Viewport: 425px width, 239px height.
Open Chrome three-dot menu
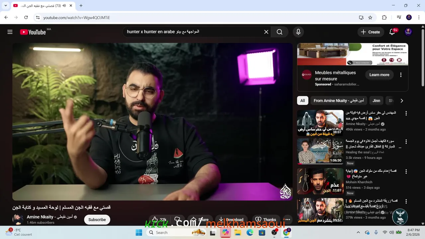(419, 17)
